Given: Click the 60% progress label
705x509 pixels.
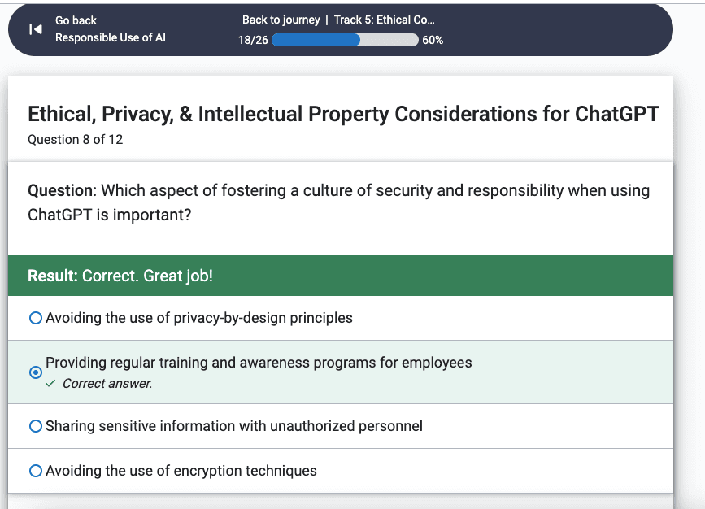Looking at the screenshot, I should point(433,40).
